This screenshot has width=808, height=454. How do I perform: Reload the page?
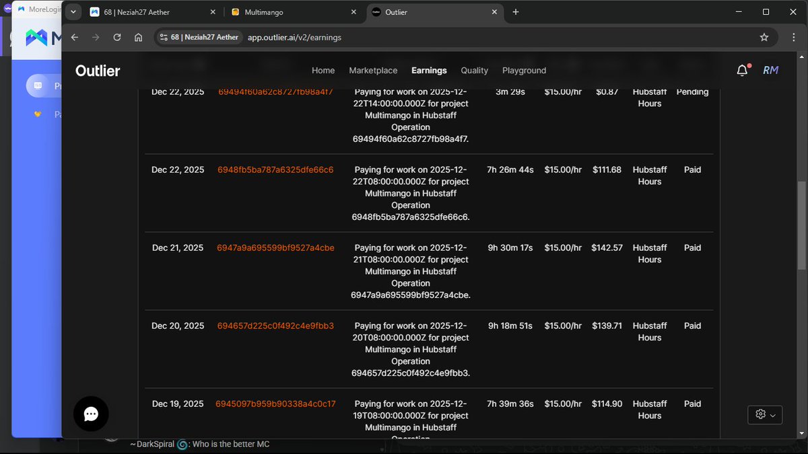click(117, 38)
